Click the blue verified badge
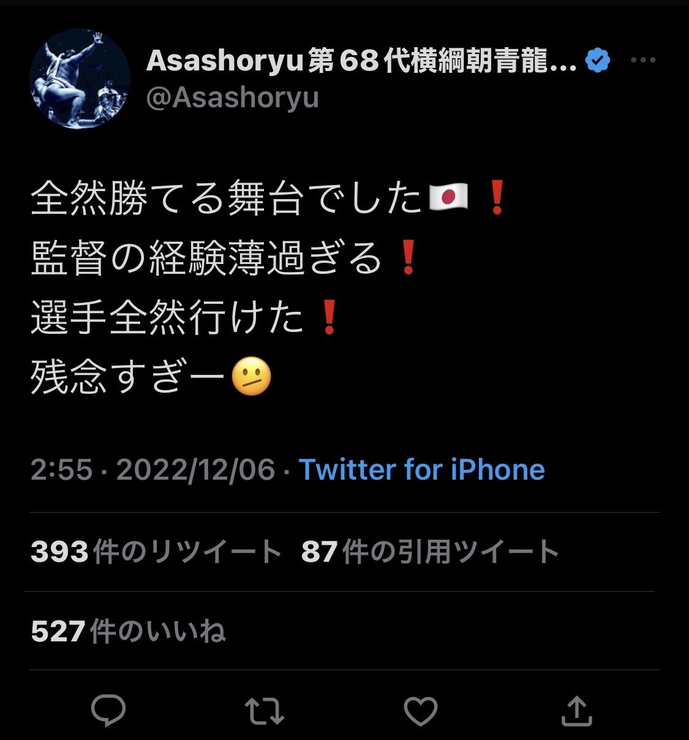The image size is (689, 740). [598, 60]
